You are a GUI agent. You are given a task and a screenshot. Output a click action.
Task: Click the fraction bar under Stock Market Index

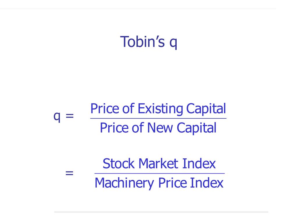click(x=160, y=174)
